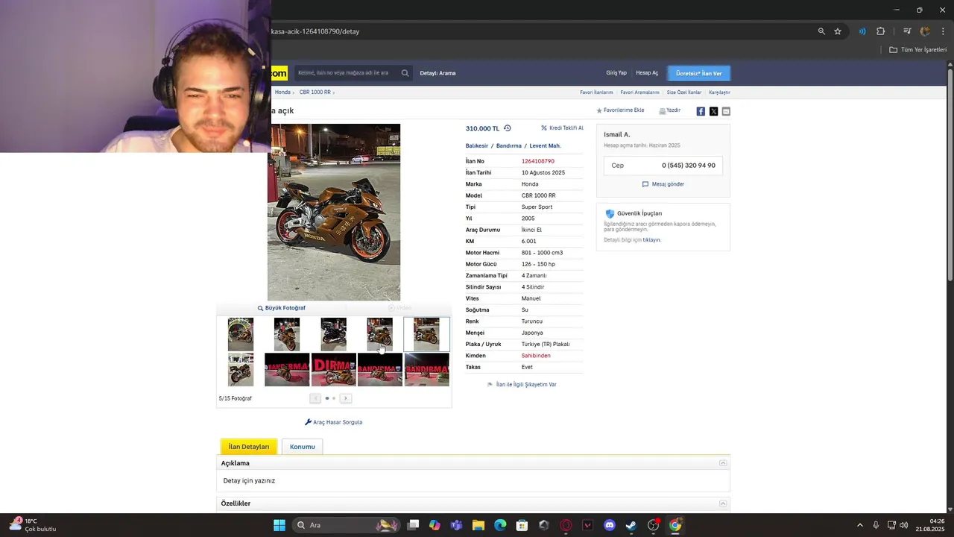
Task: Click Levent Mah. location link
Action: tap(545, 146)
